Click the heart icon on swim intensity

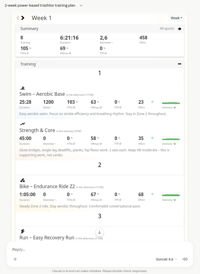coord(174,108)
